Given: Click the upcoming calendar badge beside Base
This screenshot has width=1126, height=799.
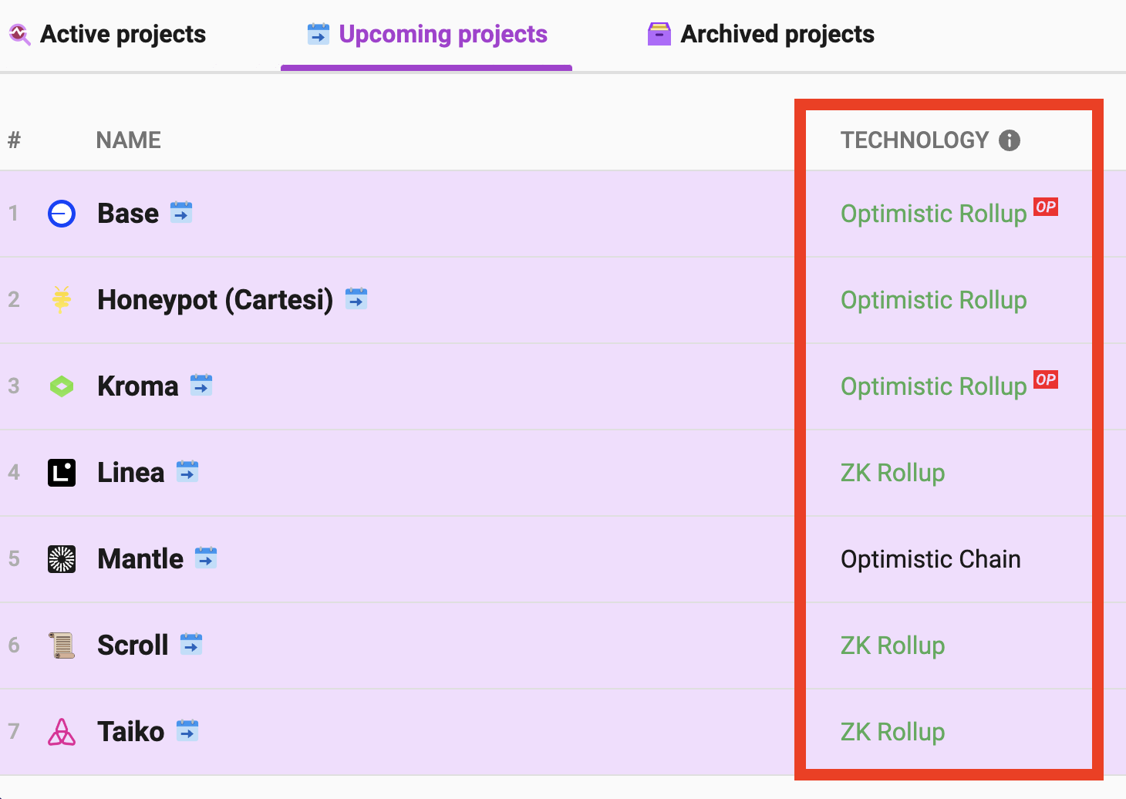Looking at the screenshot, I should pos(181,212).
